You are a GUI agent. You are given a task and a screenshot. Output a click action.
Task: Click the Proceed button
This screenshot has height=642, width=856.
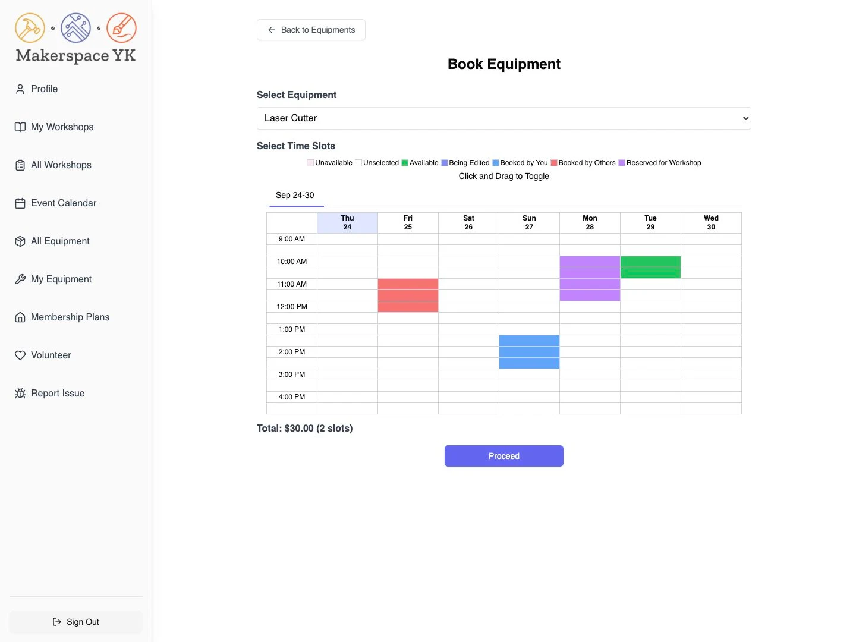[504, 456]
